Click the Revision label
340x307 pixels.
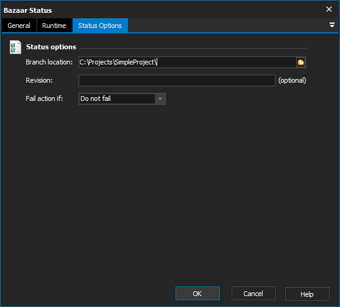pyautogui.click(x=39, y=80)
